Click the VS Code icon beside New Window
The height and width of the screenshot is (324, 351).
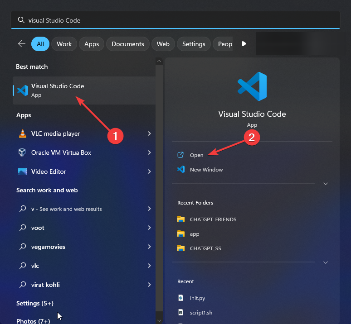(x=181, y=169)
